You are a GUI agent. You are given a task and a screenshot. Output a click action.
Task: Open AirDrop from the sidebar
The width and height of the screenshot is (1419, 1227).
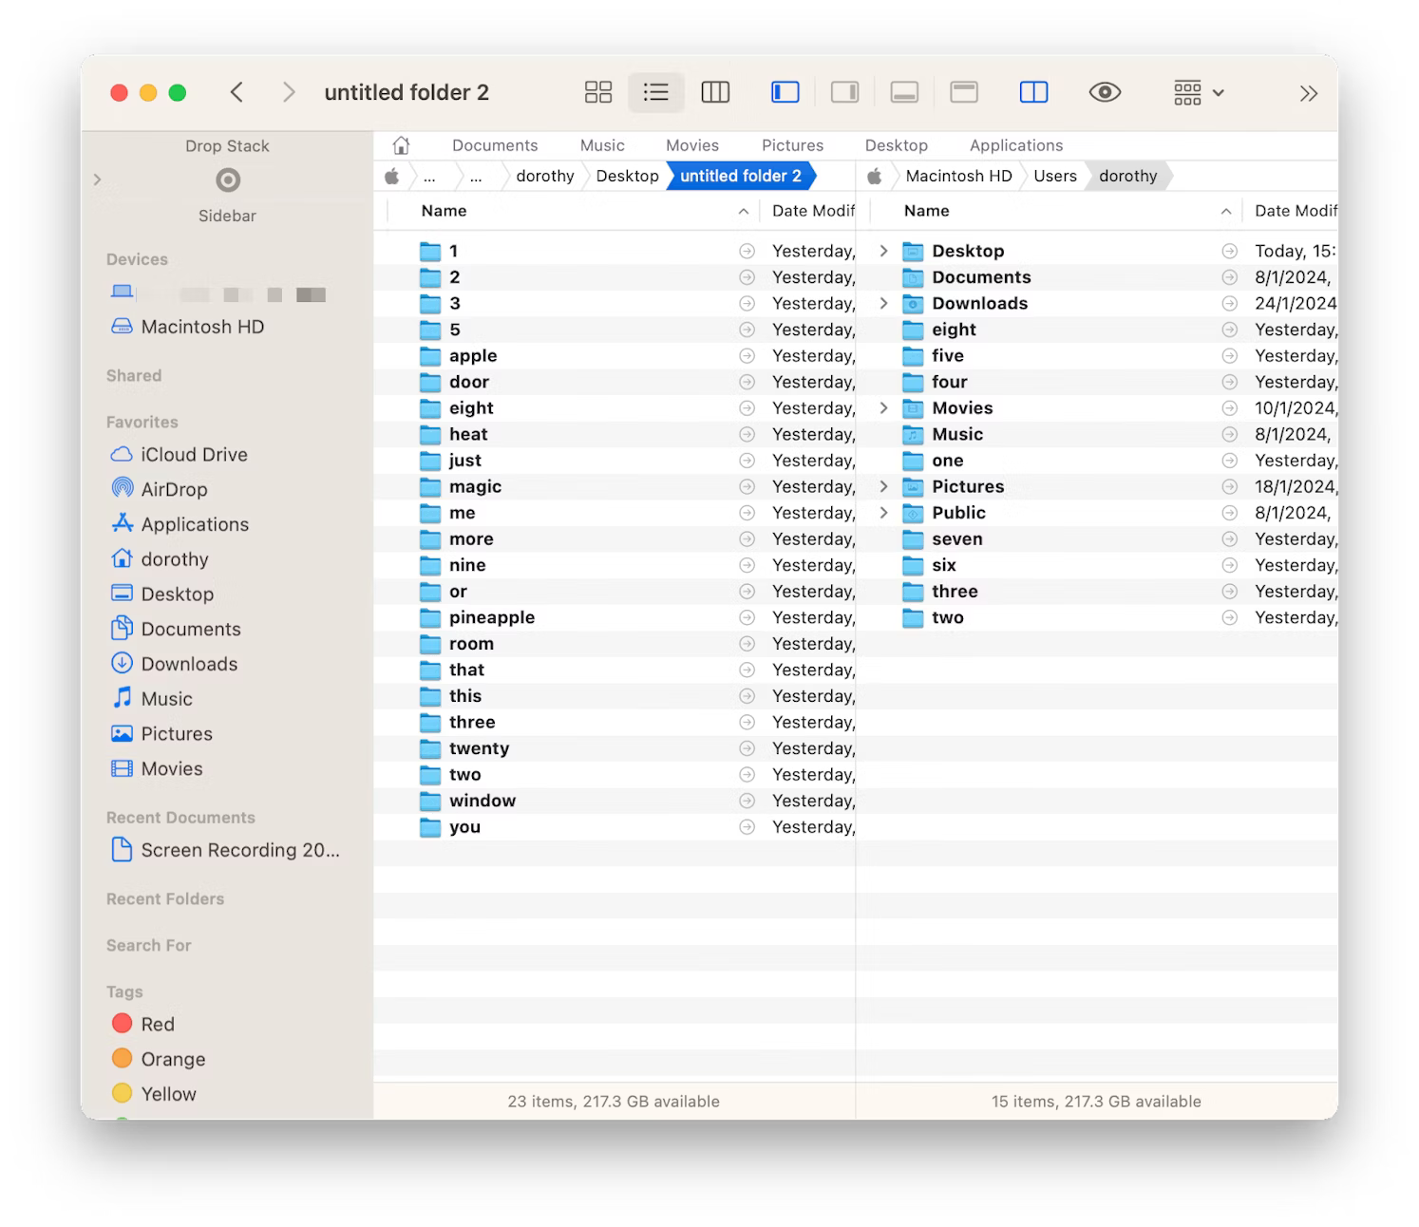pyautogui.click(x=175, y=489)
